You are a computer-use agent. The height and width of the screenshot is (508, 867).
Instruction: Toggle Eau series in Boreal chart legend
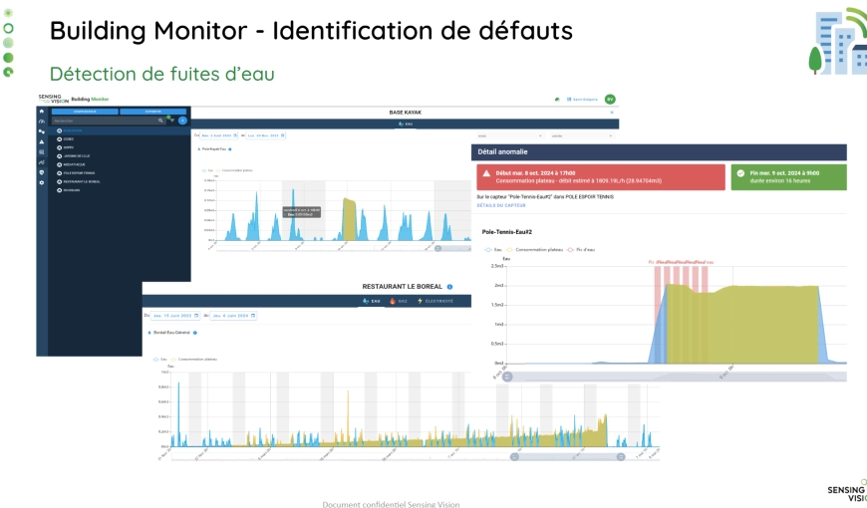click(x=159, y=360)
